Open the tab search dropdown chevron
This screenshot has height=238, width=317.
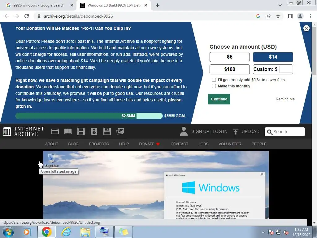(x=280, y=5)
